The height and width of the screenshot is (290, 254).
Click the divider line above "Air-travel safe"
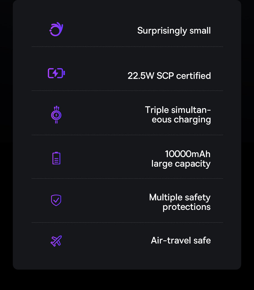(127, 222)
